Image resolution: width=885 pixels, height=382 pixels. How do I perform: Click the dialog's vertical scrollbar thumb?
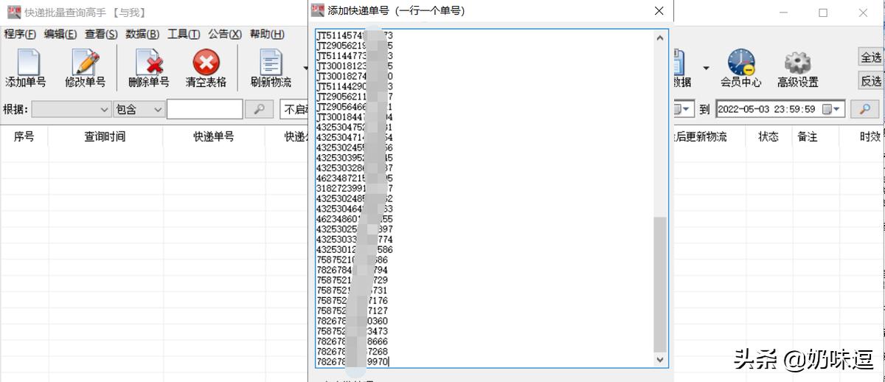click(660, 284)
